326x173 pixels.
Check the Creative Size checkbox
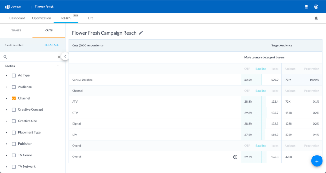[14, 121]
